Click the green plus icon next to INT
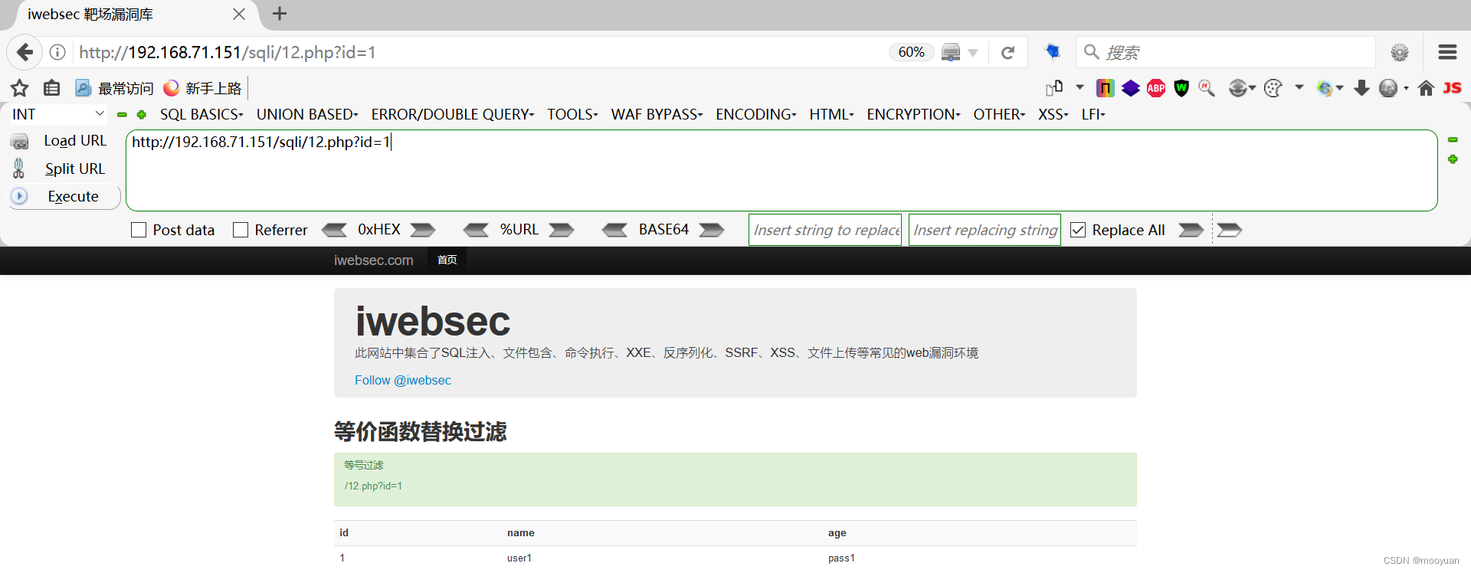Image resolution: width=1471 pixels, height=573 pixels. point(142,114)
